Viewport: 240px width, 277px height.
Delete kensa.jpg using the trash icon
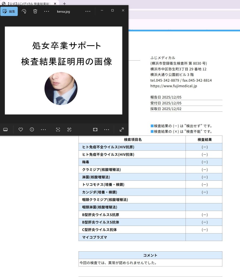click(35, 11)
